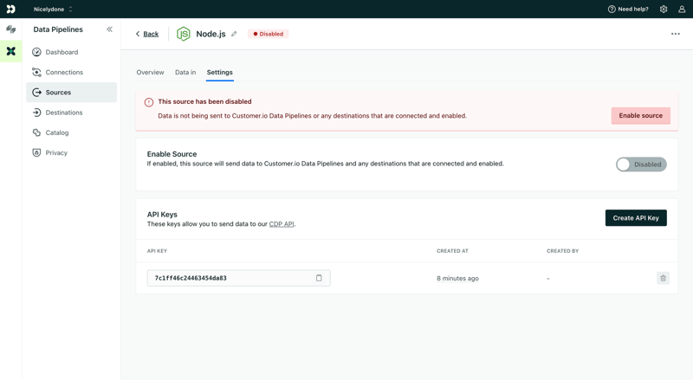Click the Destinations arrow icon
The width and height of the screenshot is (693, 380).
tap(36, 113)
